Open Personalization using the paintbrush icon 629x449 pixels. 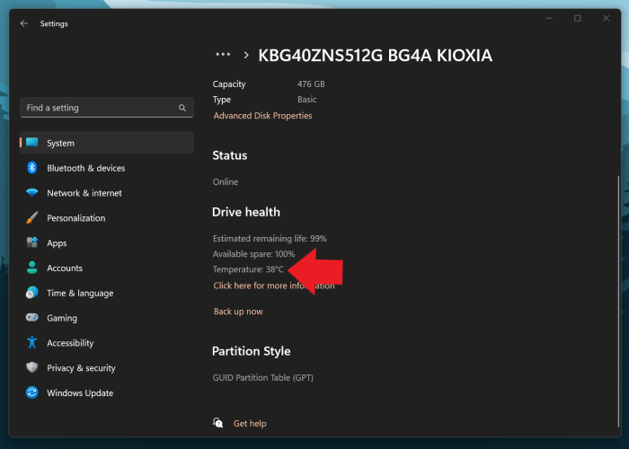coord(32,218)
